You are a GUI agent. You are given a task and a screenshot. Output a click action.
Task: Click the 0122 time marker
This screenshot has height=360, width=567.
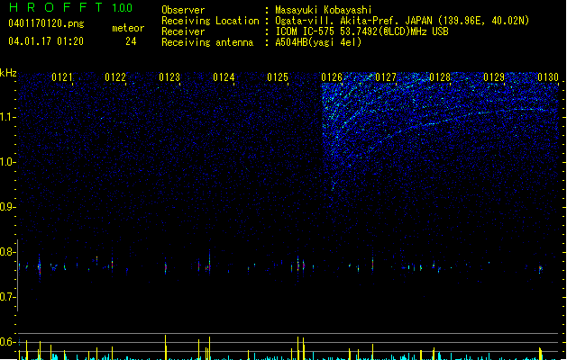(x=115, y=77)
